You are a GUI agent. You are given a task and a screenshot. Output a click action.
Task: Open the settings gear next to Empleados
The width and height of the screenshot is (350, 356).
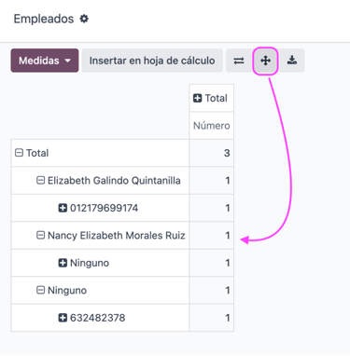[x=84, y=19]
